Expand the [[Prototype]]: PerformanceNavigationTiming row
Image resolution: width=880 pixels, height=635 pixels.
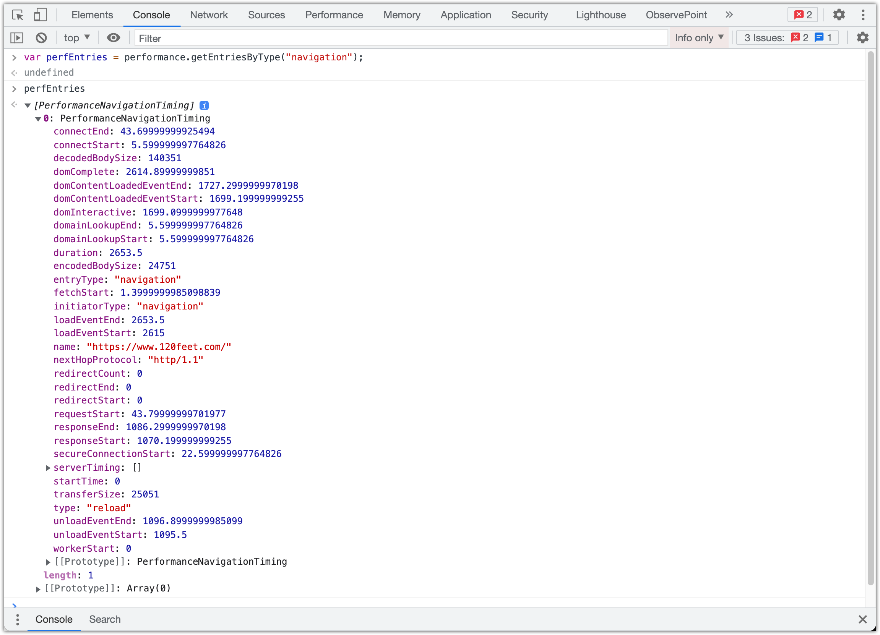point(48,562)
